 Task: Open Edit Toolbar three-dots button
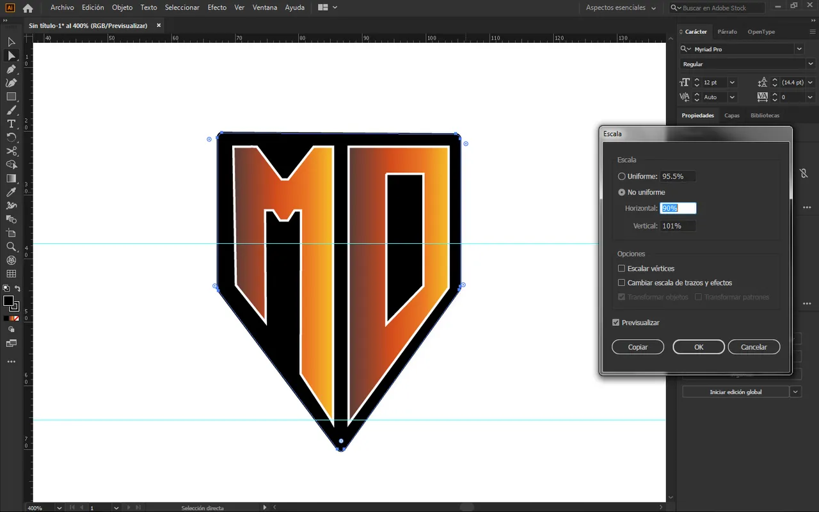tap(12, 362)
